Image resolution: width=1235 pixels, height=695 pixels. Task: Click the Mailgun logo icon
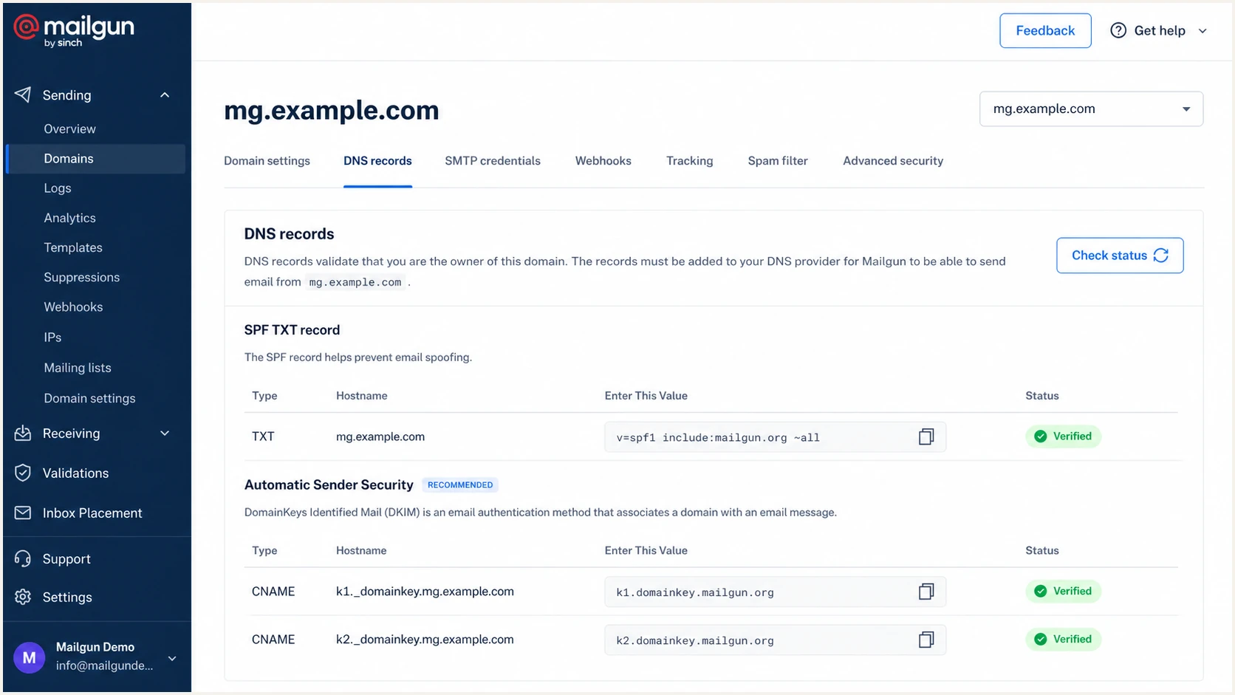tap(26, 27)
